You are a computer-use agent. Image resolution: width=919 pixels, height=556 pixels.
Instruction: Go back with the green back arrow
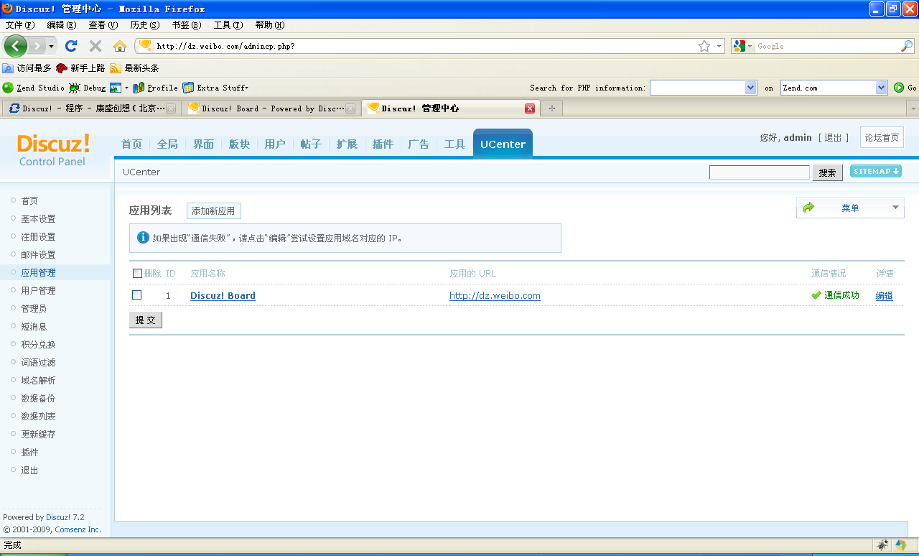(16, 46)
